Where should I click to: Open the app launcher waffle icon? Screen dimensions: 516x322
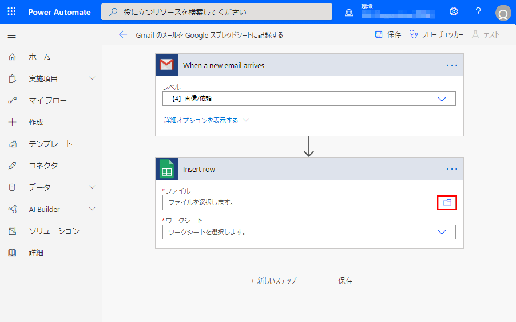[11, 12]
